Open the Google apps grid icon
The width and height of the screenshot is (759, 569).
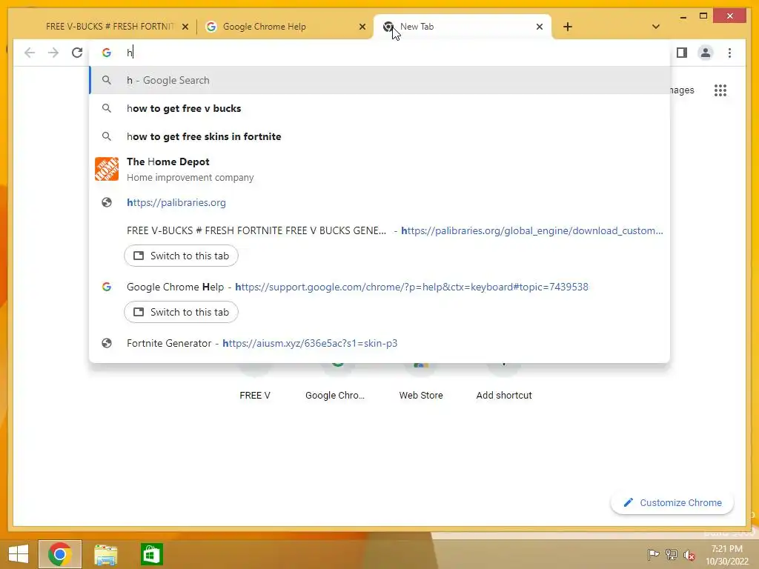pos(720,90)
